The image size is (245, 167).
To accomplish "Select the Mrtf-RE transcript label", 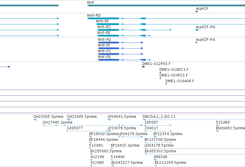I will click(104, 33).
